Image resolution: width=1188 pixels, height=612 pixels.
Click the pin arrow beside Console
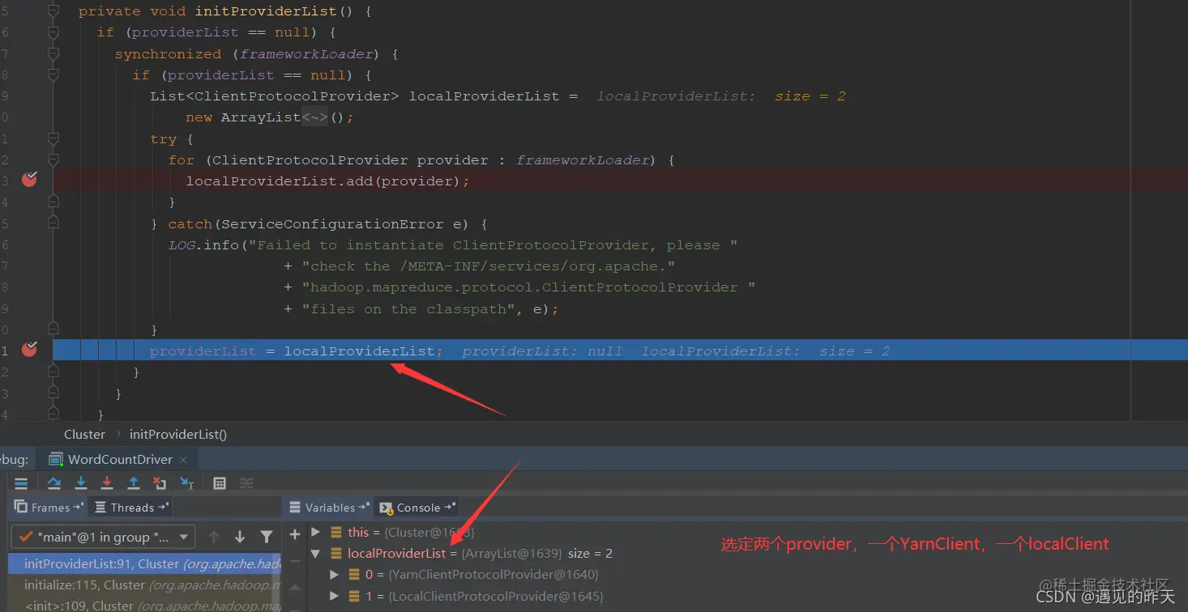449,508
